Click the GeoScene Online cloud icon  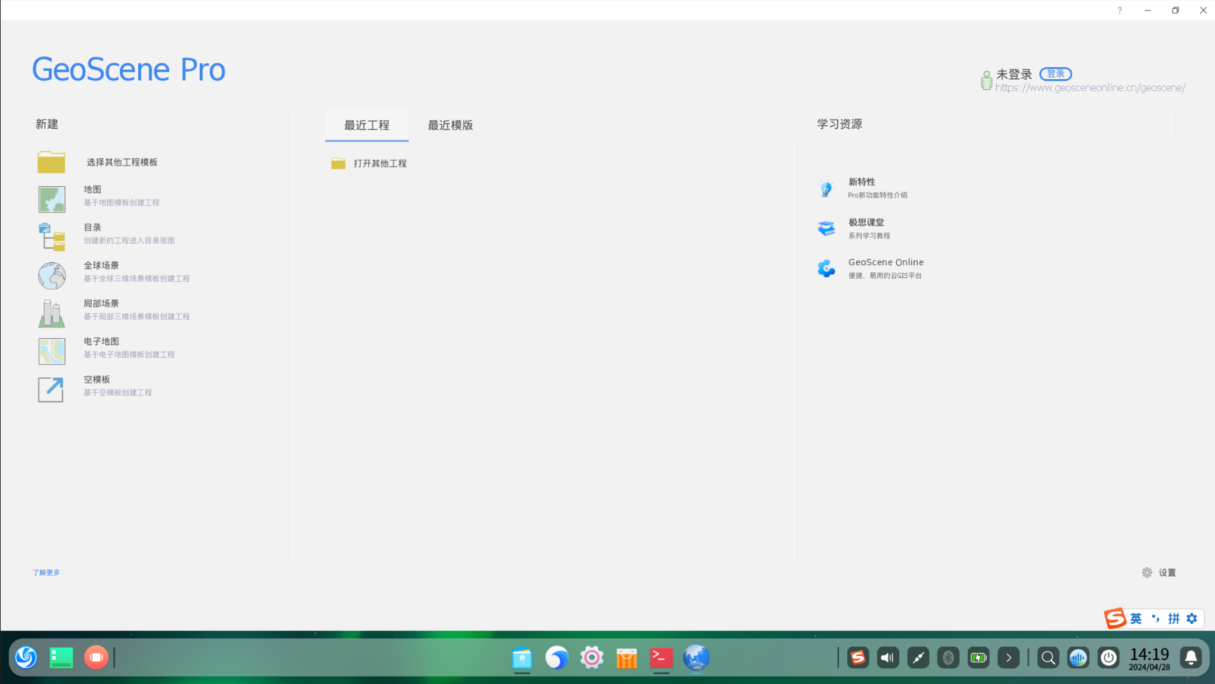(x=826, y=269)
